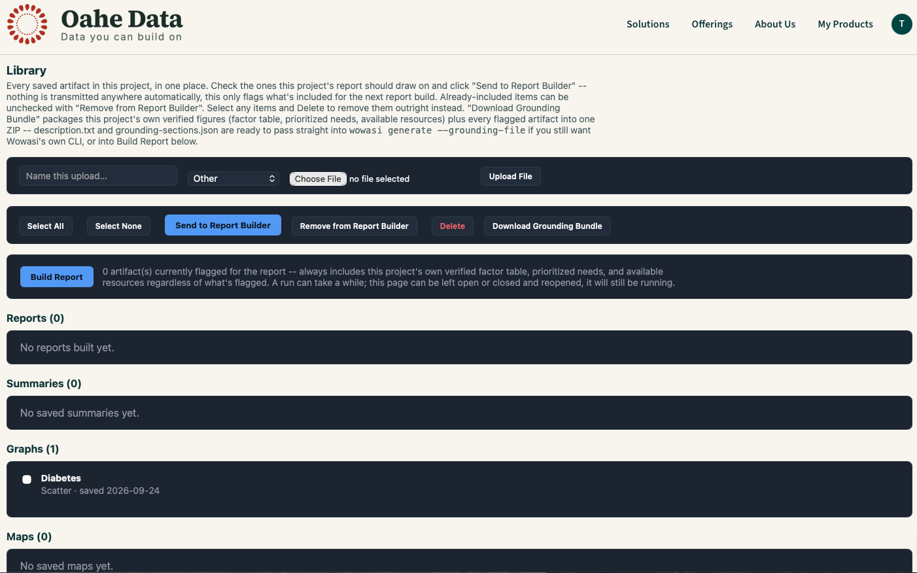This screenshot has height=573, width=917.
Task: Click the red Delete button
Action: (x=453, y=226)
